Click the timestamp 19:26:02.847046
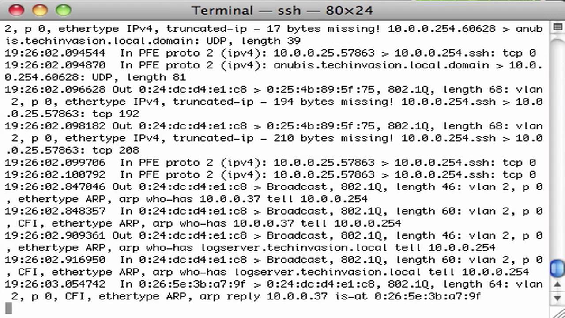The width and height of the screenshot is (565, 318). point(55,187)
